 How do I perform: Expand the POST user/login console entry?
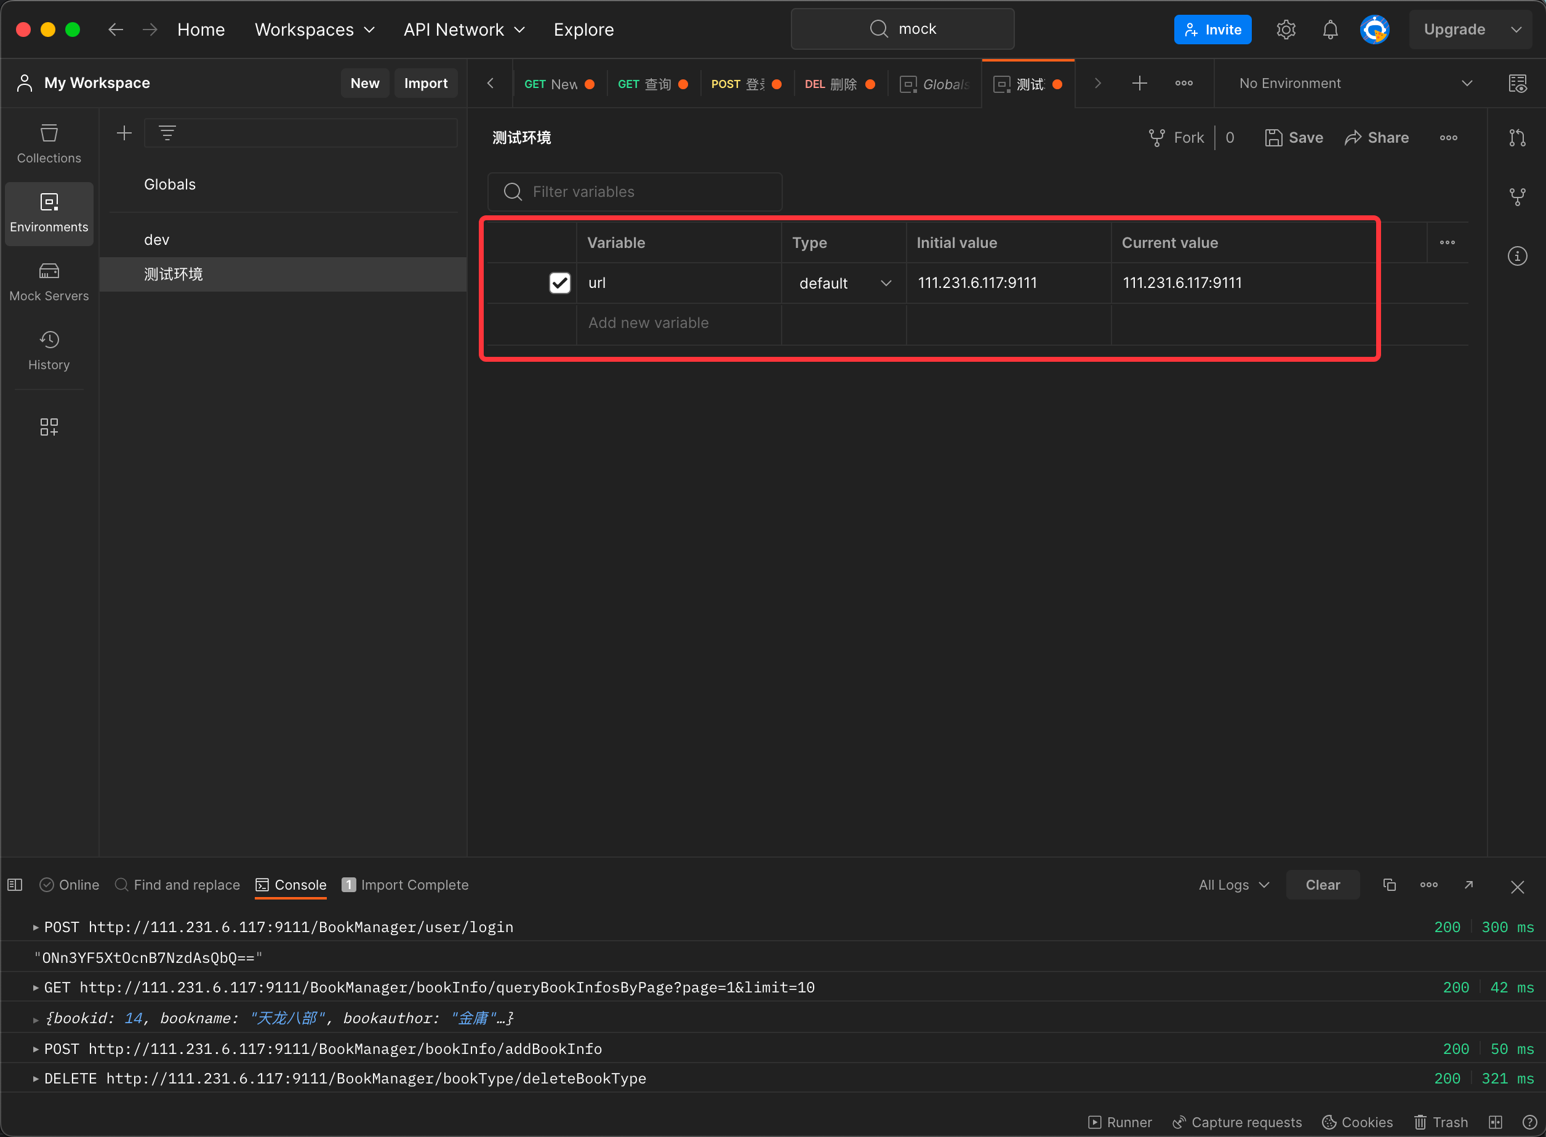tap(36, 927)
